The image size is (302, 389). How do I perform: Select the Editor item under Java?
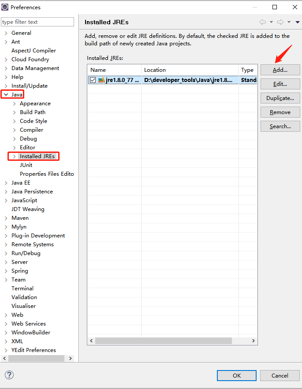coord(28,148)
